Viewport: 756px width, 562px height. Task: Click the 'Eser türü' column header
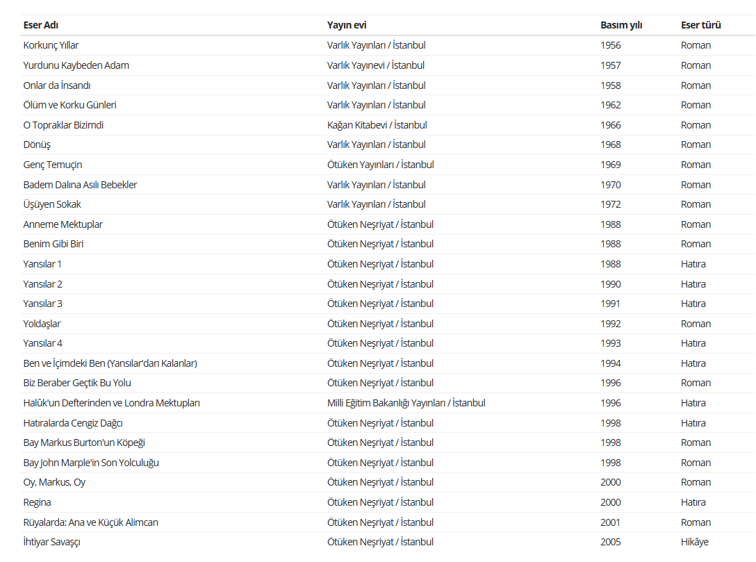700,25
